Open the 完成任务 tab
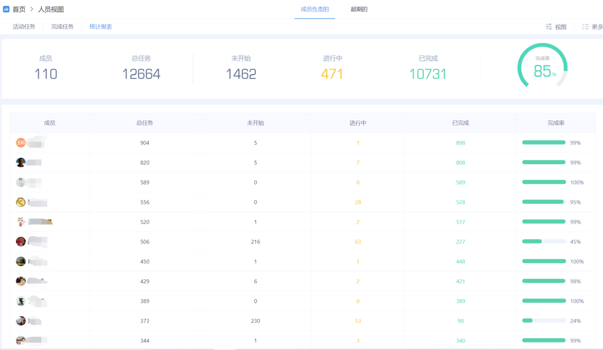The image size is (603, 350). [62, 27]
